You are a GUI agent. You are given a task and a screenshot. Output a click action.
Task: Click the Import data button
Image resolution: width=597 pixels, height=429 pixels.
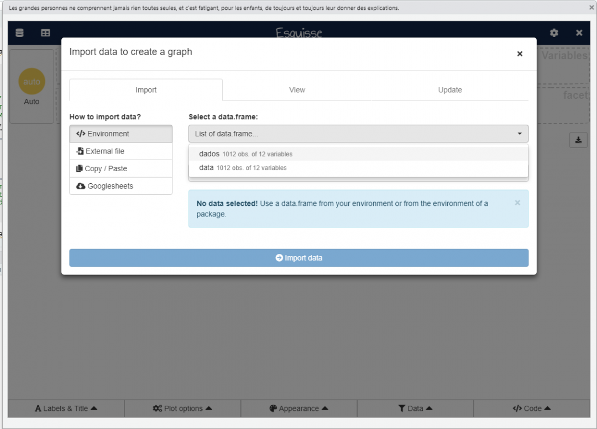point(299,258)
